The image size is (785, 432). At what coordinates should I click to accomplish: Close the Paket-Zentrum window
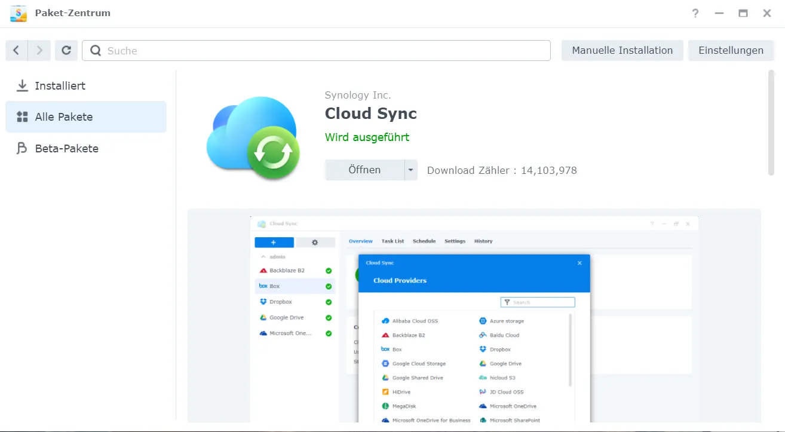click(767, 13)
